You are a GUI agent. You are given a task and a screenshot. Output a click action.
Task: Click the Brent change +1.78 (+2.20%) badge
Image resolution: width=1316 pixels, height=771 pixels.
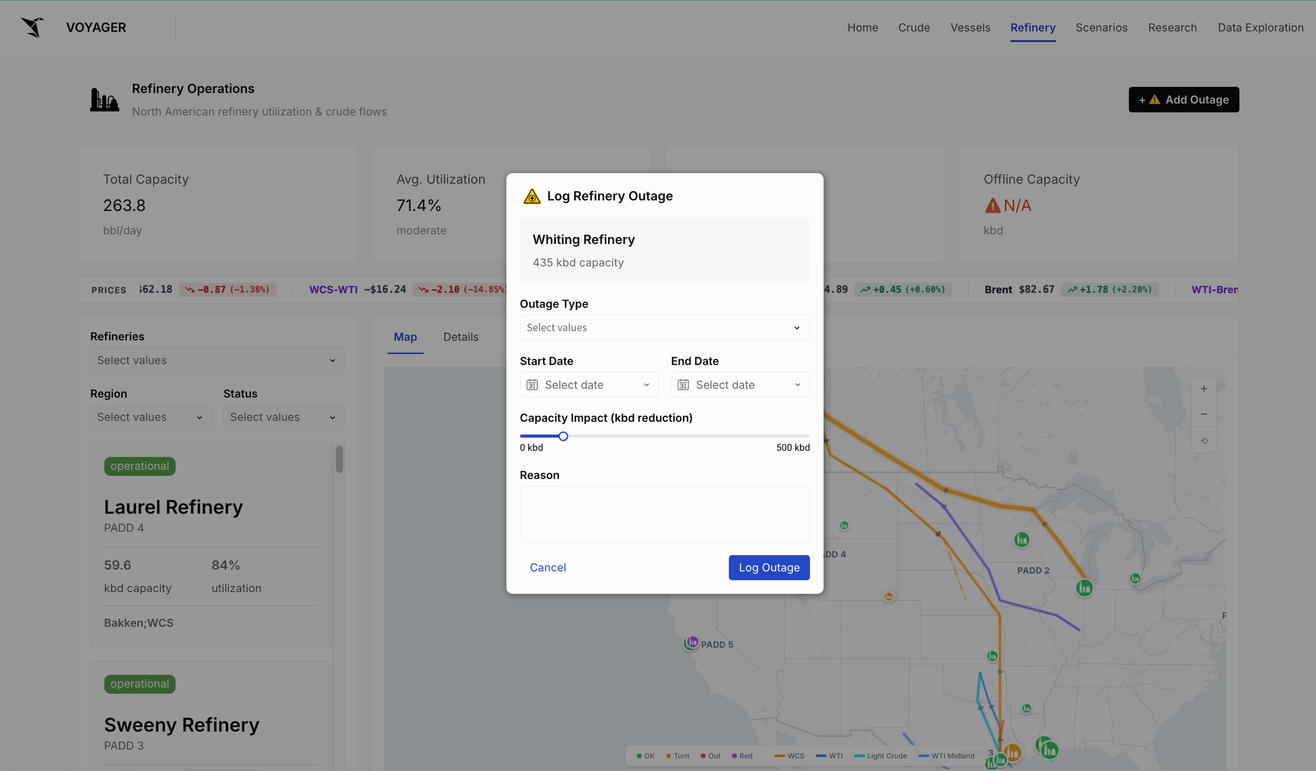(1110, 290)
